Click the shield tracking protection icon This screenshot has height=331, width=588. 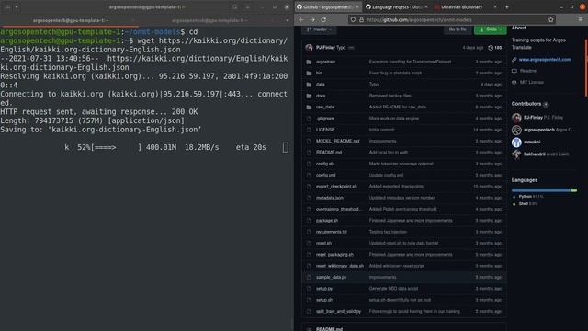coord(353,19)
